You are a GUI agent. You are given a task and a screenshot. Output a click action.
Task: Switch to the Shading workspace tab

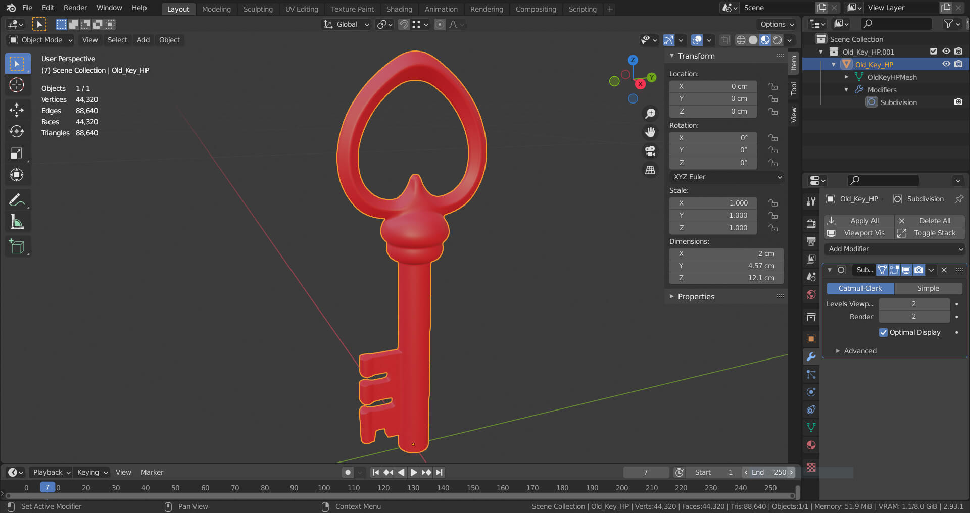pyautogui.click(x=399, y=9)
